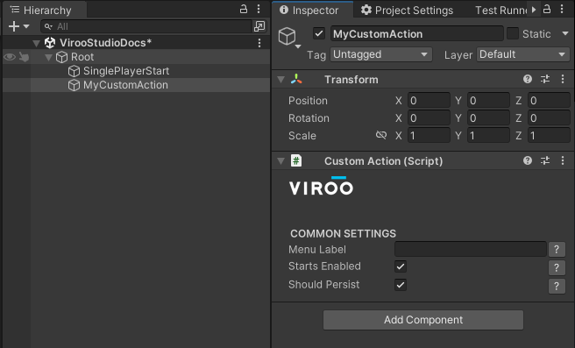Open Custom Action help reference
The image size is (575, 348).
coord(528,160)
